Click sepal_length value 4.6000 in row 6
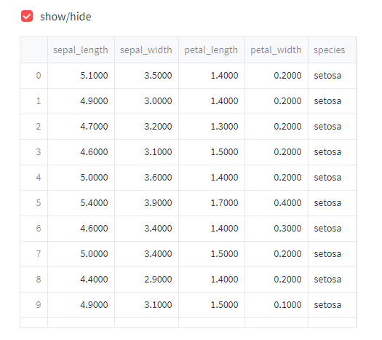Screen dimensions: 382x340 coord(94,229)
